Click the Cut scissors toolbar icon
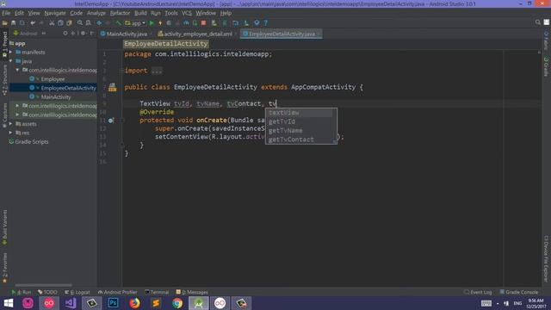 click(52, 23)
